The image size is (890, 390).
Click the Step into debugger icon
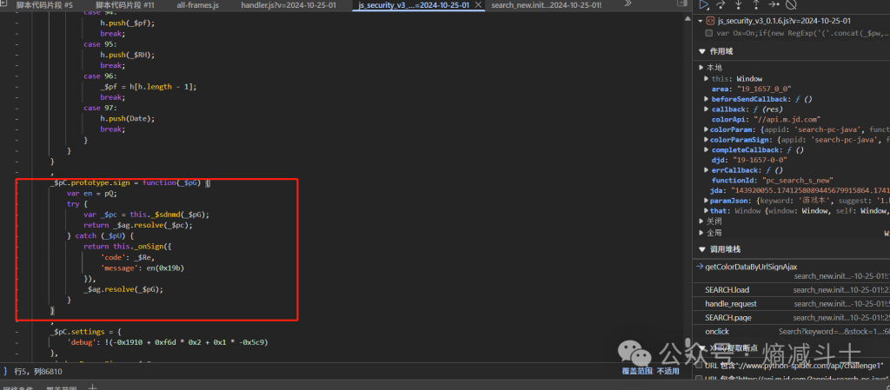tap(738, 5)
